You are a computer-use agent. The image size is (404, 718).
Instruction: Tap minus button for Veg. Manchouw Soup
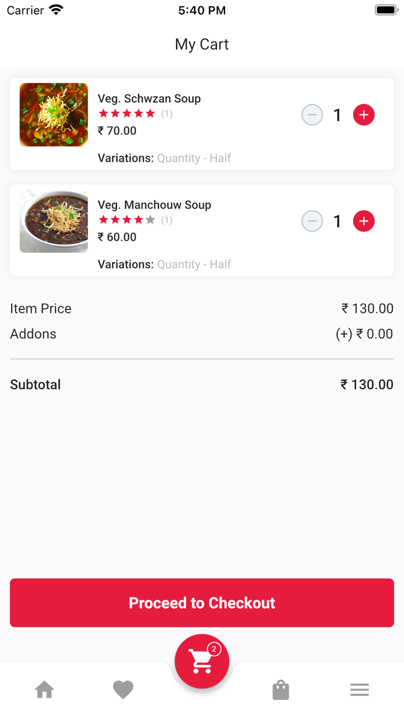312,221
